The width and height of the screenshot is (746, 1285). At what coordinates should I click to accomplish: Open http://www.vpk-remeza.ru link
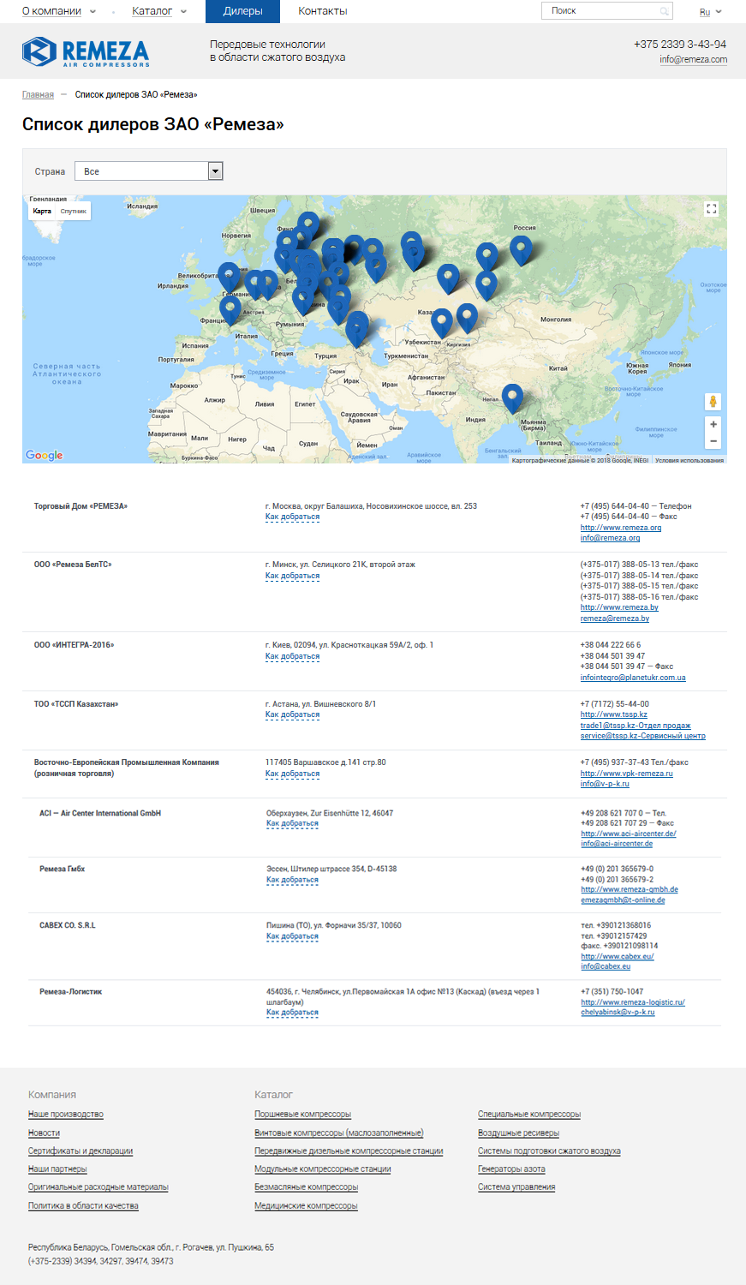(627, 774)
